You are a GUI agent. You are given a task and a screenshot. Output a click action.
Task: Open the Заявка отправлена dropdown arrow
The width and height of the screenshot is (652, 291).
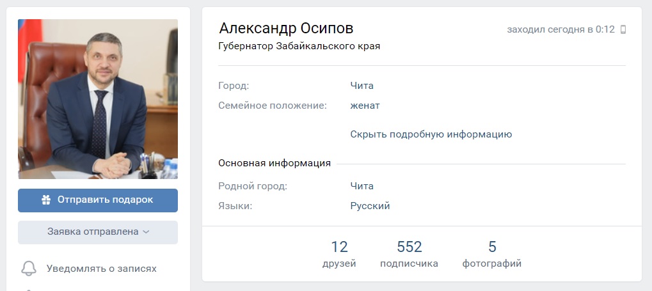coord(146,232)
